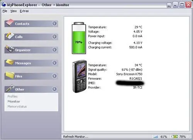
Task: Click the Calls phone log icon
Action: click(10, 36)
